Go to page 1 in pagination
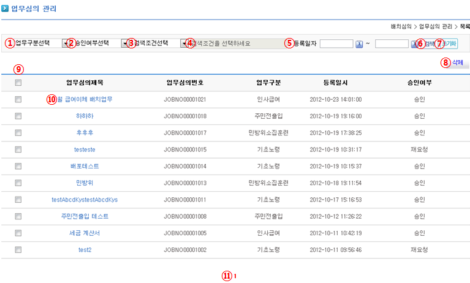The image size is (470, 283). (235, 276)
